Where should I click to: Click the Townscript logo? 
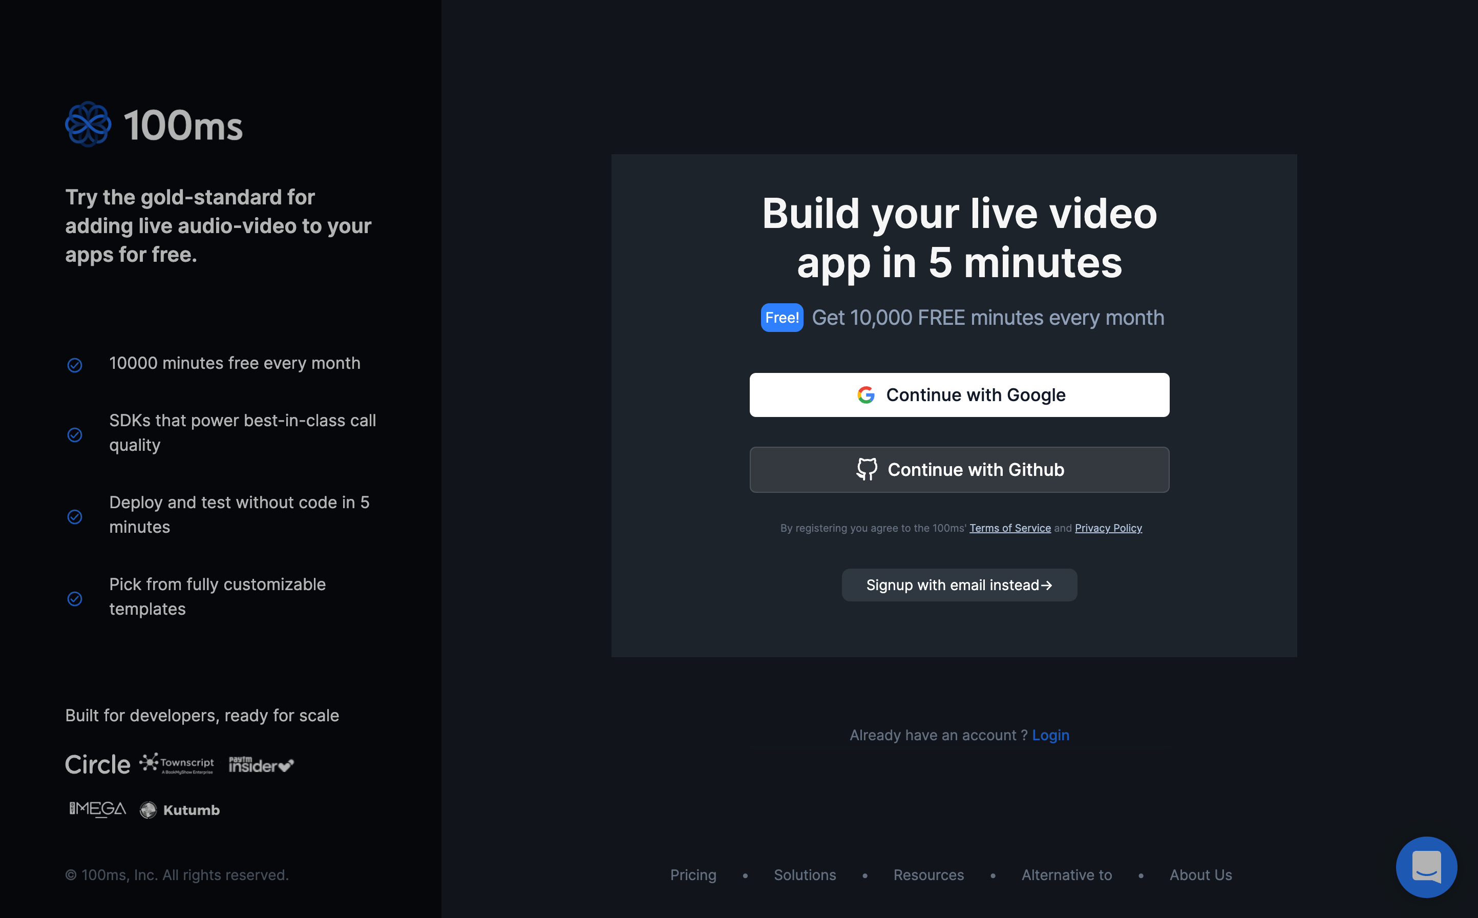coord(177,764)
